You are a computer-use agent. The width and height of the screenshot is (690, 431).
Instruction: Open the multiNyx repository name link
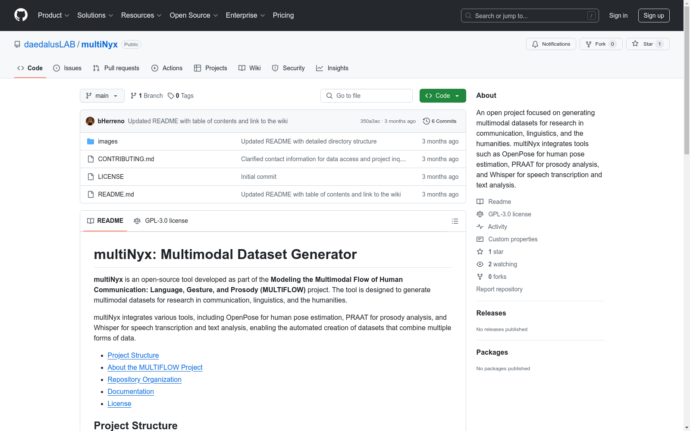[x=100, y=44]
